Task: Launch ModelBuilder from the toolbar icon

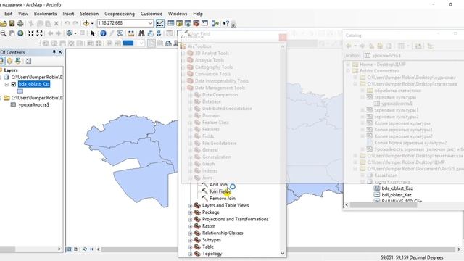Action: coord(215,23)
